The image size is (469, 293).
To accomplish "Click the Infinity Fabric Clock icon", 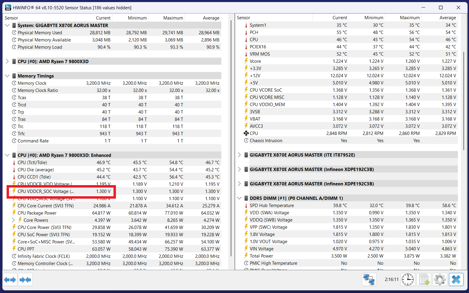I will point(14,256).
